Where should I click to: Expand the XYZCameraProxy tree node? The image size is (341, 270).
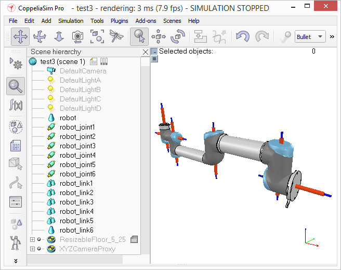(x=32, y=249)
